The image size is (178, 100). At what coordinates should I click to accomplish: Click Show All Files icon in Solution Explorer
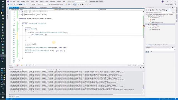(x=164, y=10)
